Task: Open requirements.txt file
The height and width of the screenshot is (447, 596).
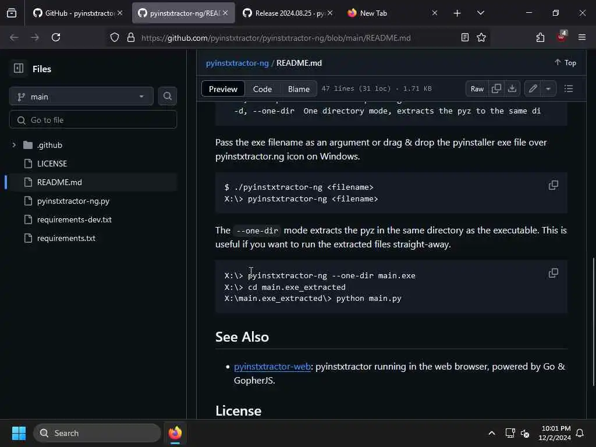Action: [x=66, y=238]
